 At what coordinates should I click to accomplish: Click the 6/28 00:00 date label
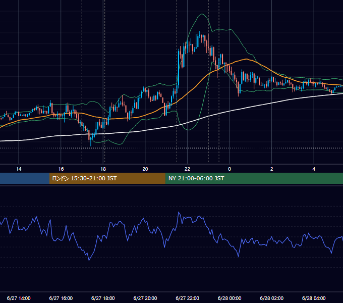tap(230, 298)
